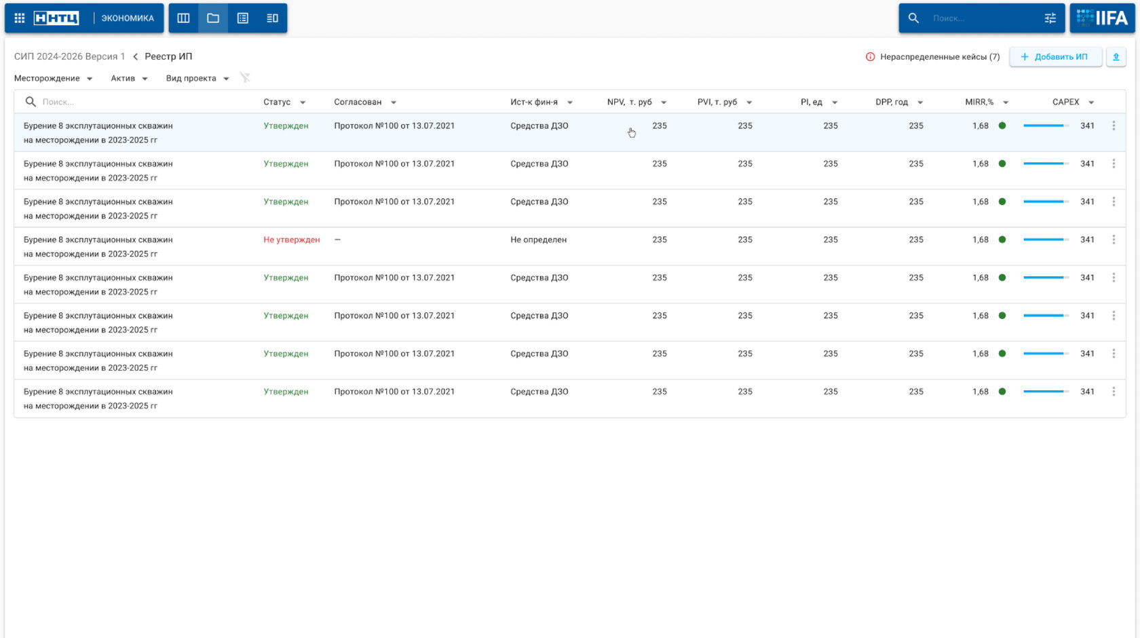This screenshot has height=638, width=1140.
Task: Open the apps grid launcher icon
Action: click(20, 18)
